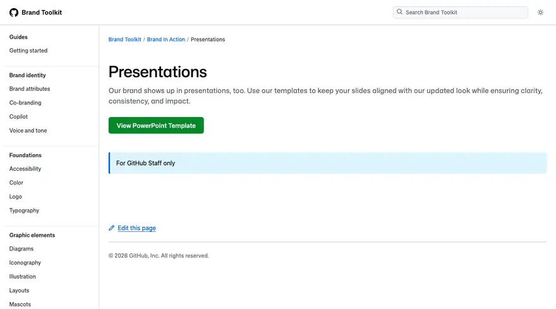This screenshot has width=556, height=309.
Task: Click the Graphic elements section heading
Action: coord(32,235)
